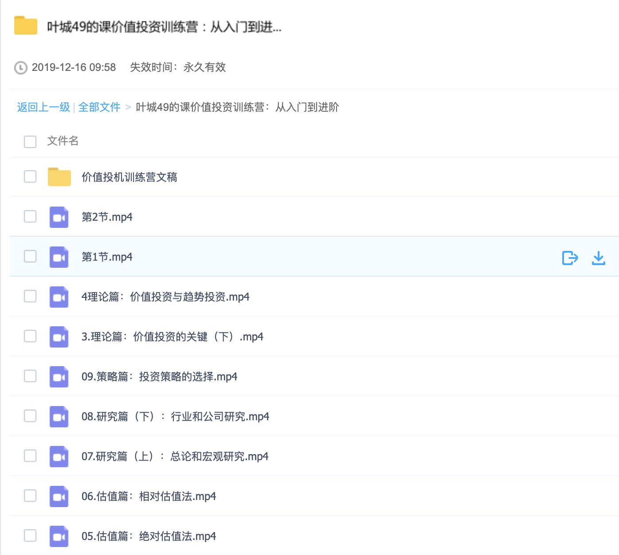This screenshot has width=619, height=555.
Task: Click video icon of 08.研究篇（下）.mp4
Action: point(59,417)
